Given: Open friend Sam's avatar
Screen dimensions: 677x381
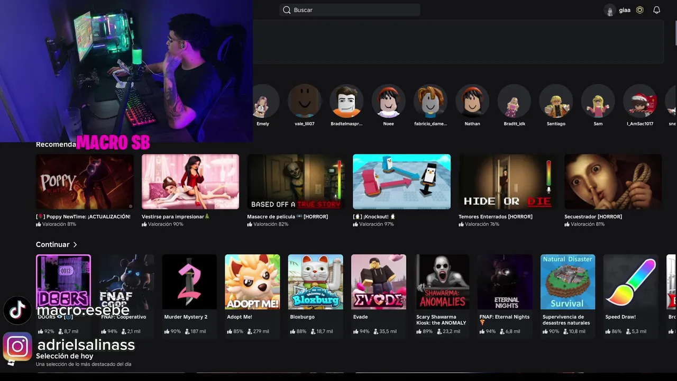Looking at the screenshot, I should point(598,101).
